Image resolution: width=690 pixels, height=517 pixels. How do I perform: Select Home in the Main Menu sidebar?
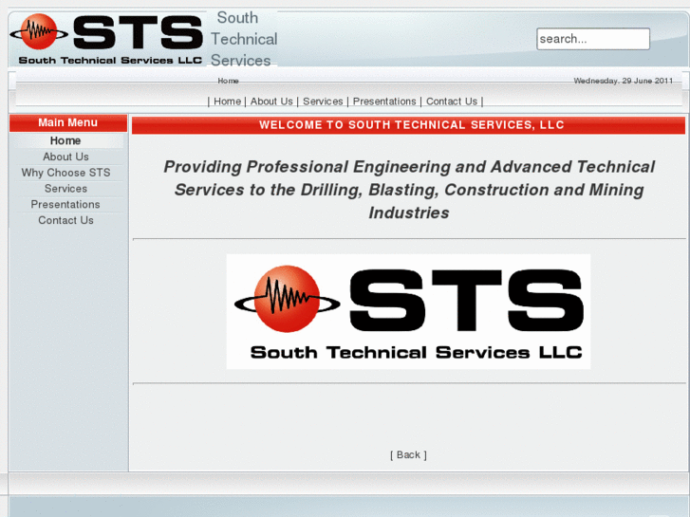[65, 140]
